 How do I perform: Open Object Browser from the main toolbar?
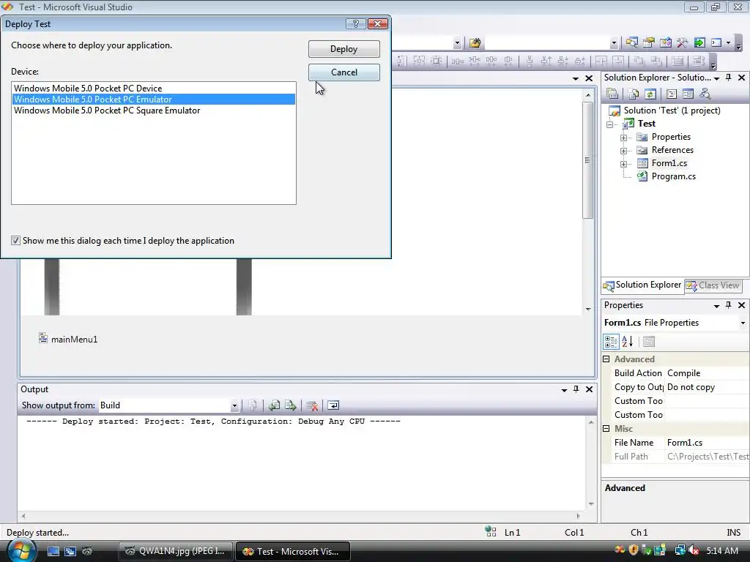(665, 43)
